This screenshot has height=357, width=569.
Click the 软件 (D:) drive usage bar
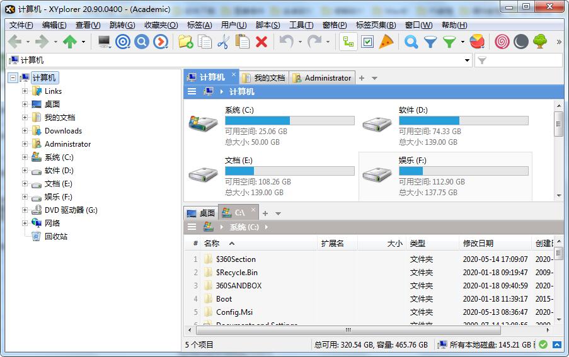coord(463,121)
